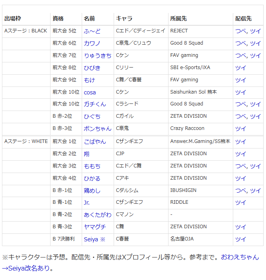
Task: Select the Cダルシム character cell
Action: point(141,190)
